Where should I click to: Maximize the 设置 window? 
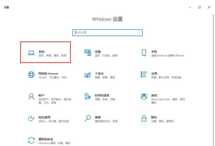tap(199, 7)
